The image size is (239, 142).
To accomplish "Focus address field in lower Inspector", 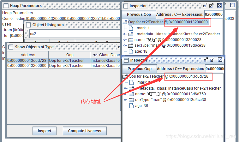I will tap(214, 69).
